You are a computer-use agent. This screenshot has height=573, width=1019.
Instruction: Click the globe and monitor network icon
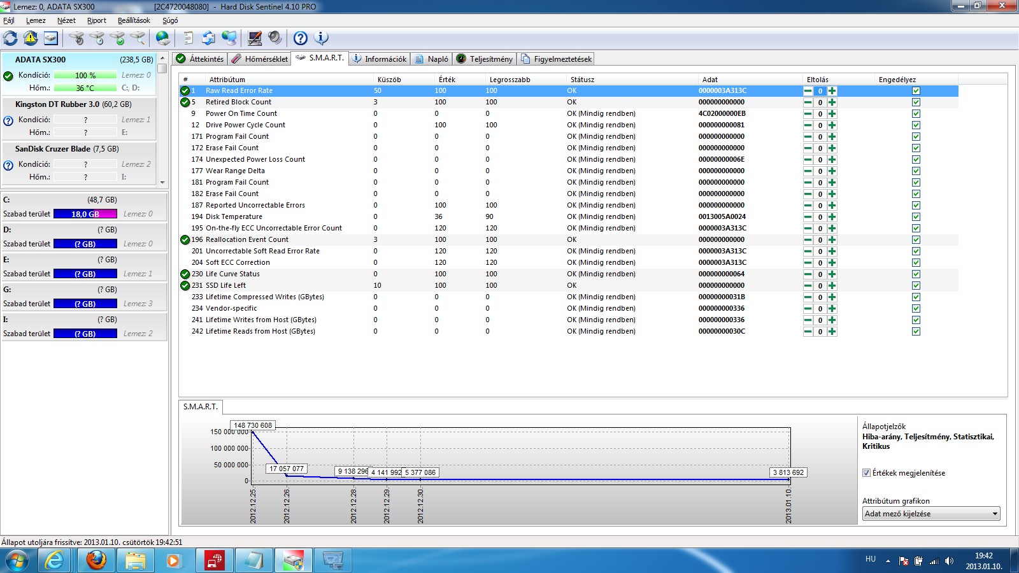point(229,38)
